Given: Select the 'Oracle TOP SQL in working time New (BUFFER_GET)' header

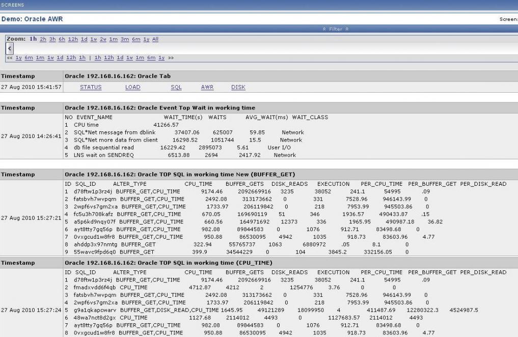Looking at the screenshot, I should coord(180,175).
